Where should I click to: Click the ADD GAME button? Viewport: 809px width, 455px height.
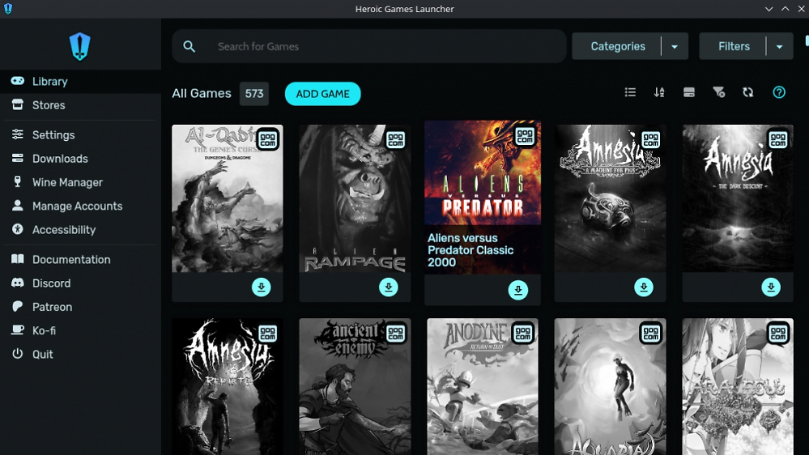tap(323, 94)
